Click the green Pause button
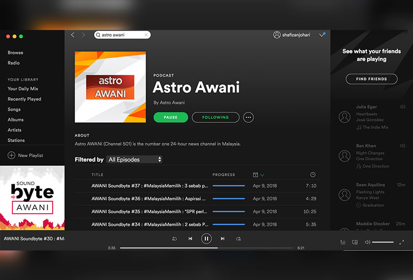The width and height of the screenshot is (413, 280). [171, 117]
